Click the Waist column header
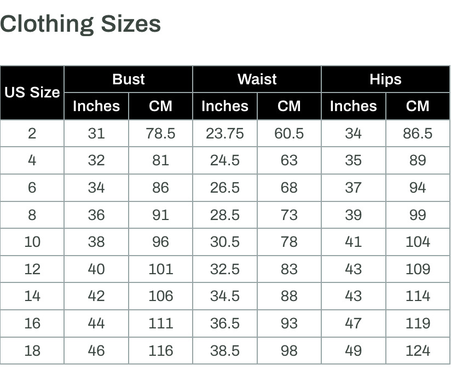Screen dimensions: 451x370 coord(257,79)
